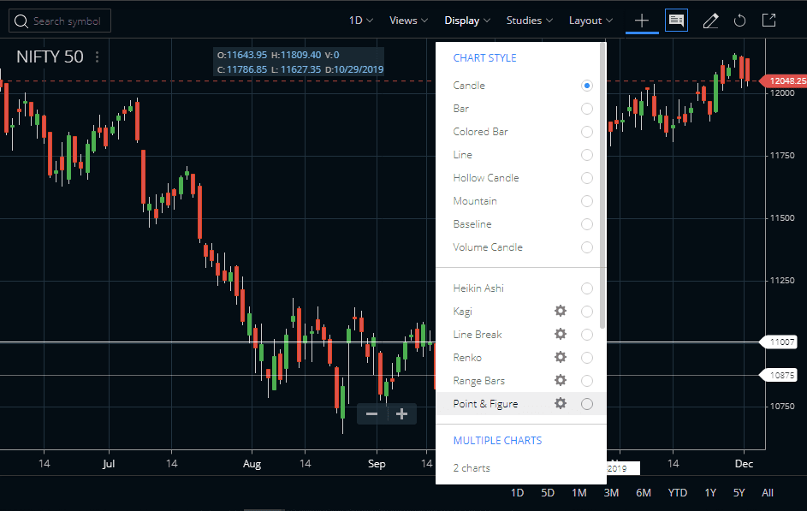Set range to 1M
807x511 pixels.
click(x=579, y=493)
